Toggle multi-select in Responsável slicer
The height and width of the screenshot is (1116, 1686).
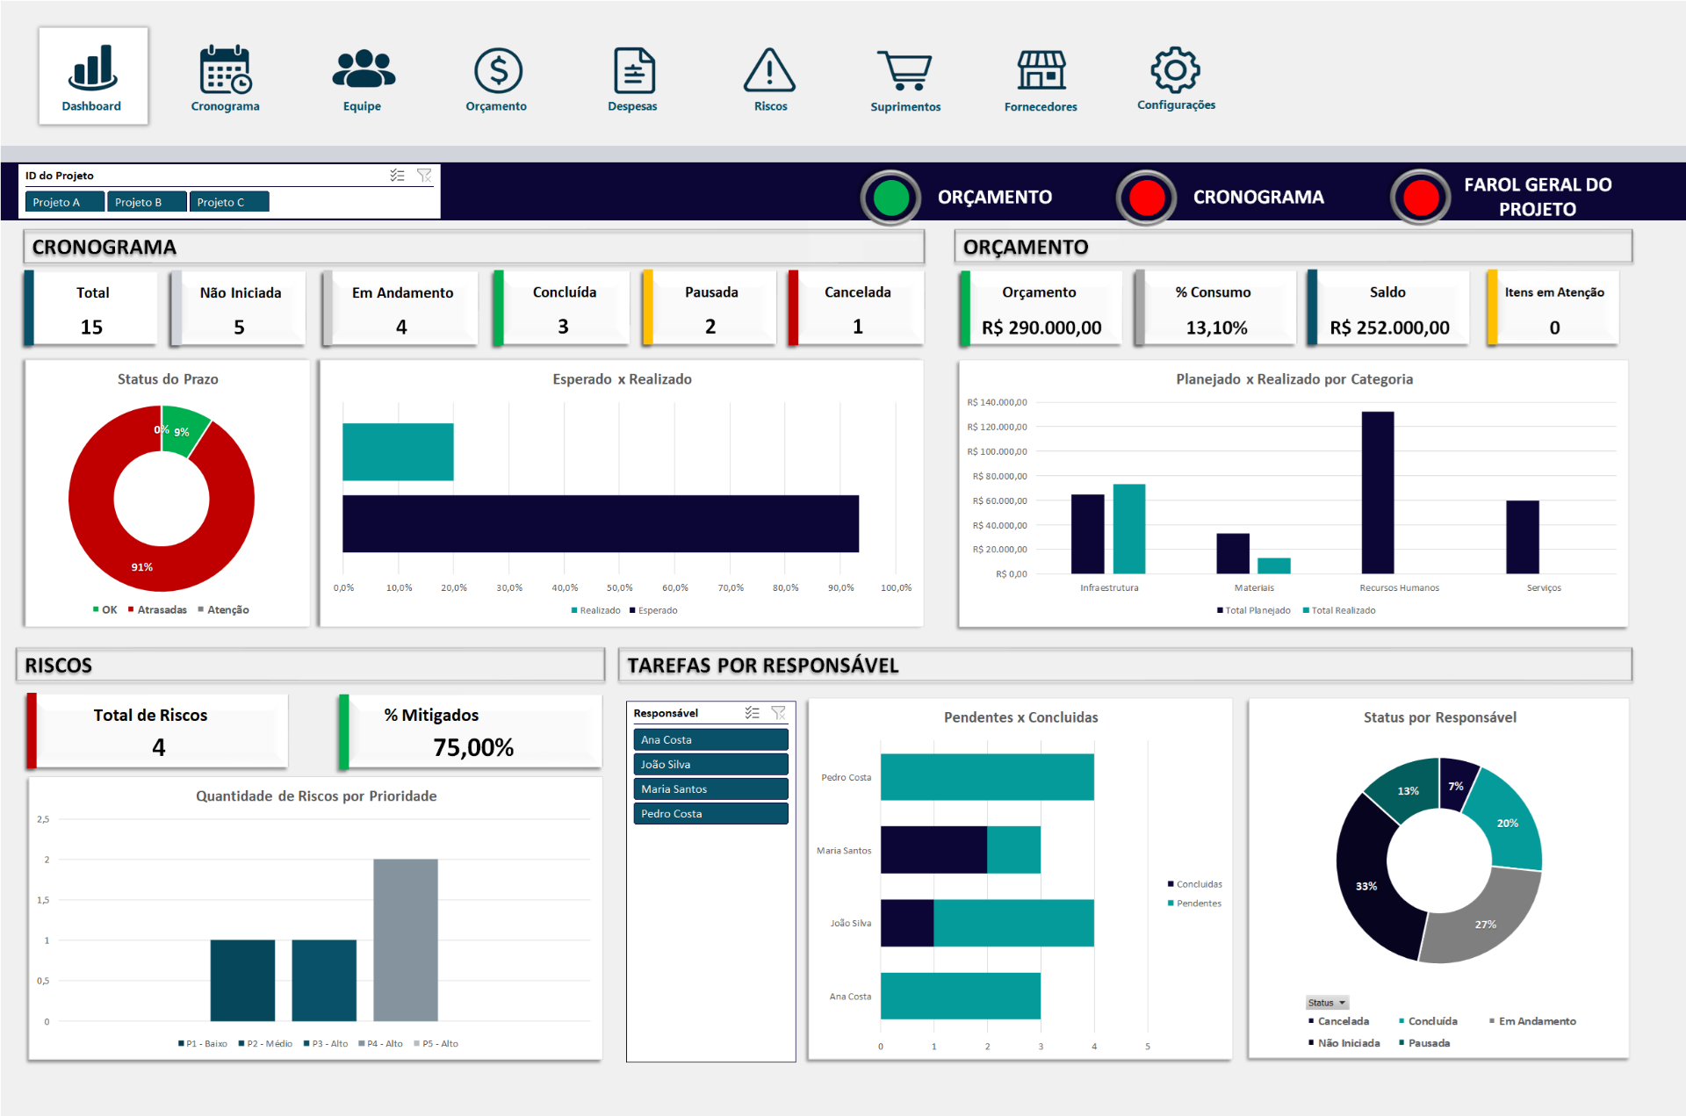tap(753, 713)
